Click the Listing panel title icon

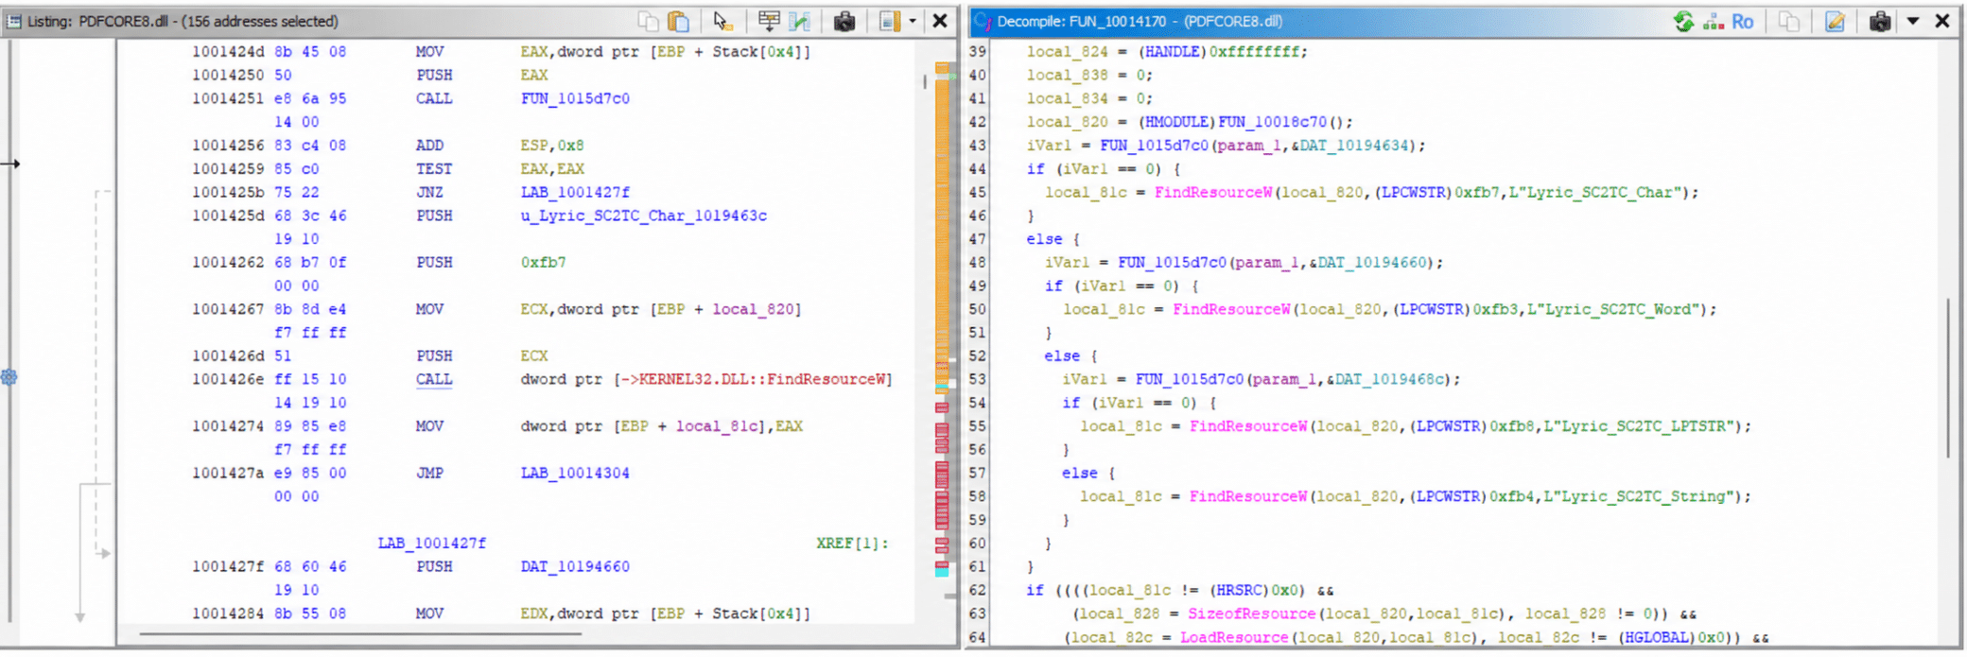(x=14, y=21)
